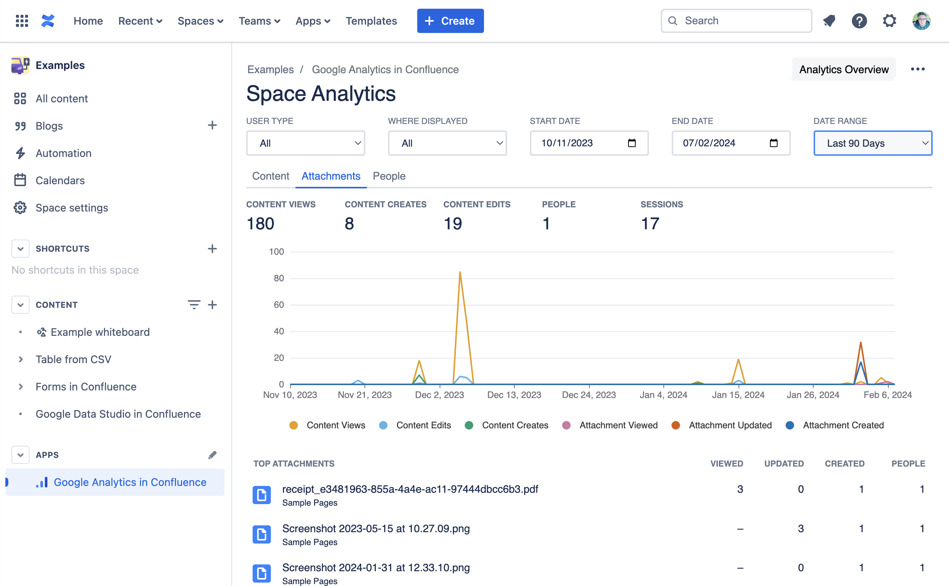Open the Date Range dropdown
This screenshot has width=949, height=586.
pyautogui.click(x=873, y=143)
